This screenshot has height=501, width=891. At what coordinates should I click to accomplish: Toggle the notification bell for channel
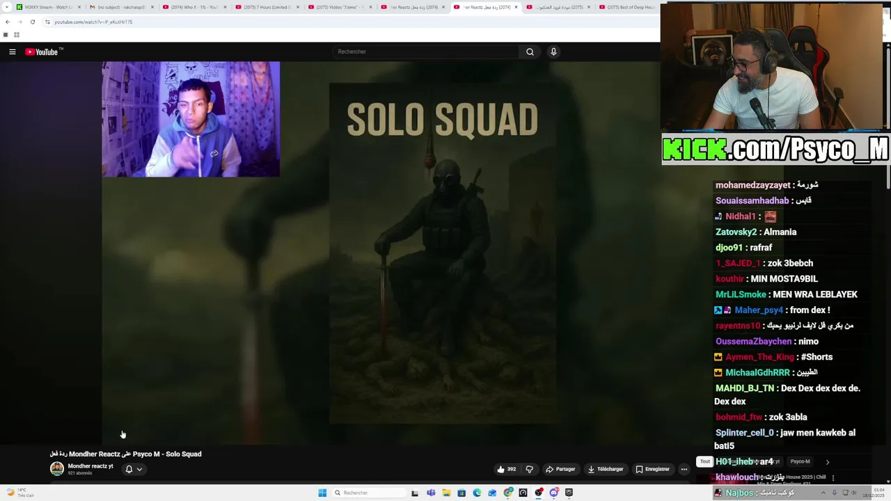pos(129,469)
